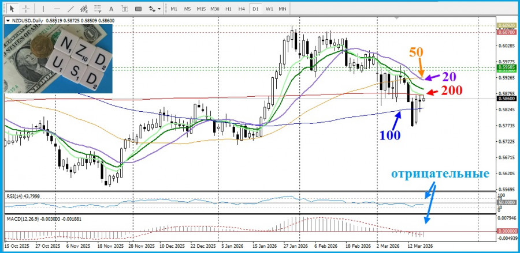
Task: Pick the gray Rectangle shape tool
Action: 138,9
